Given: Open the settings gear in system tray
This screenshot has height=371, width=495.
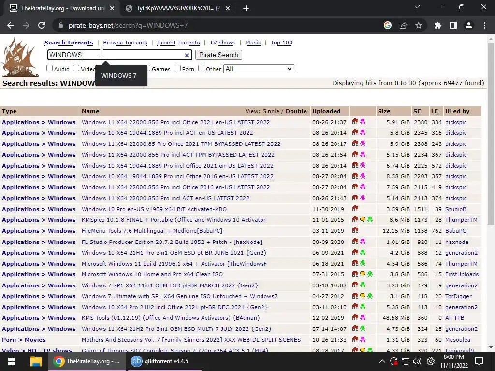Looking at the screenshot, I should tap(431, 361).
